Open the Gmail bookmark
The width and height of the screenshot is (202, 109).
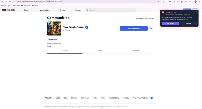tap(16, 6)
